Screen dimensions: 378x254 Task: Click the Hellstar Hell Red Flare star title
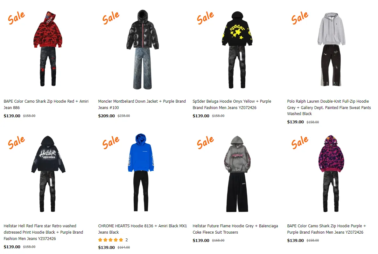click(43, 232)
